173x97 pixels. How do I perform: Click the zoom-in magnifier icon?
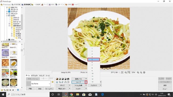[138, 73]
